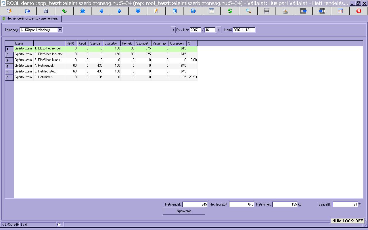Click the floppy disk save icon
This screenshot has height=230, width=368.
pyautogui.click(x=46, y=11)
